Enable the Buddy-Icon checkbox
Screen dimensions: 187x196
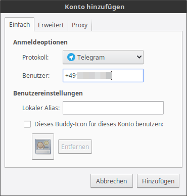(x=27, y=124)
